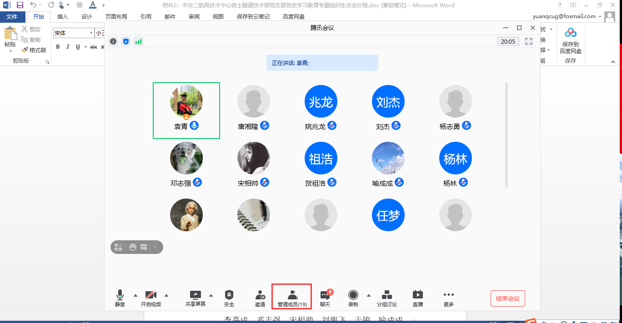Open the 宋体 font name dropdown

pos(91,33)
